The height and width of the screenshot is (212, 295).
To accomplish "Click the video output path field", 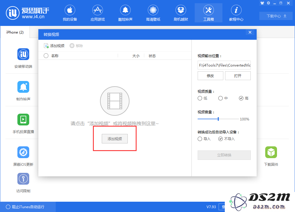I will pyautogui.click(x=224, y=65).
